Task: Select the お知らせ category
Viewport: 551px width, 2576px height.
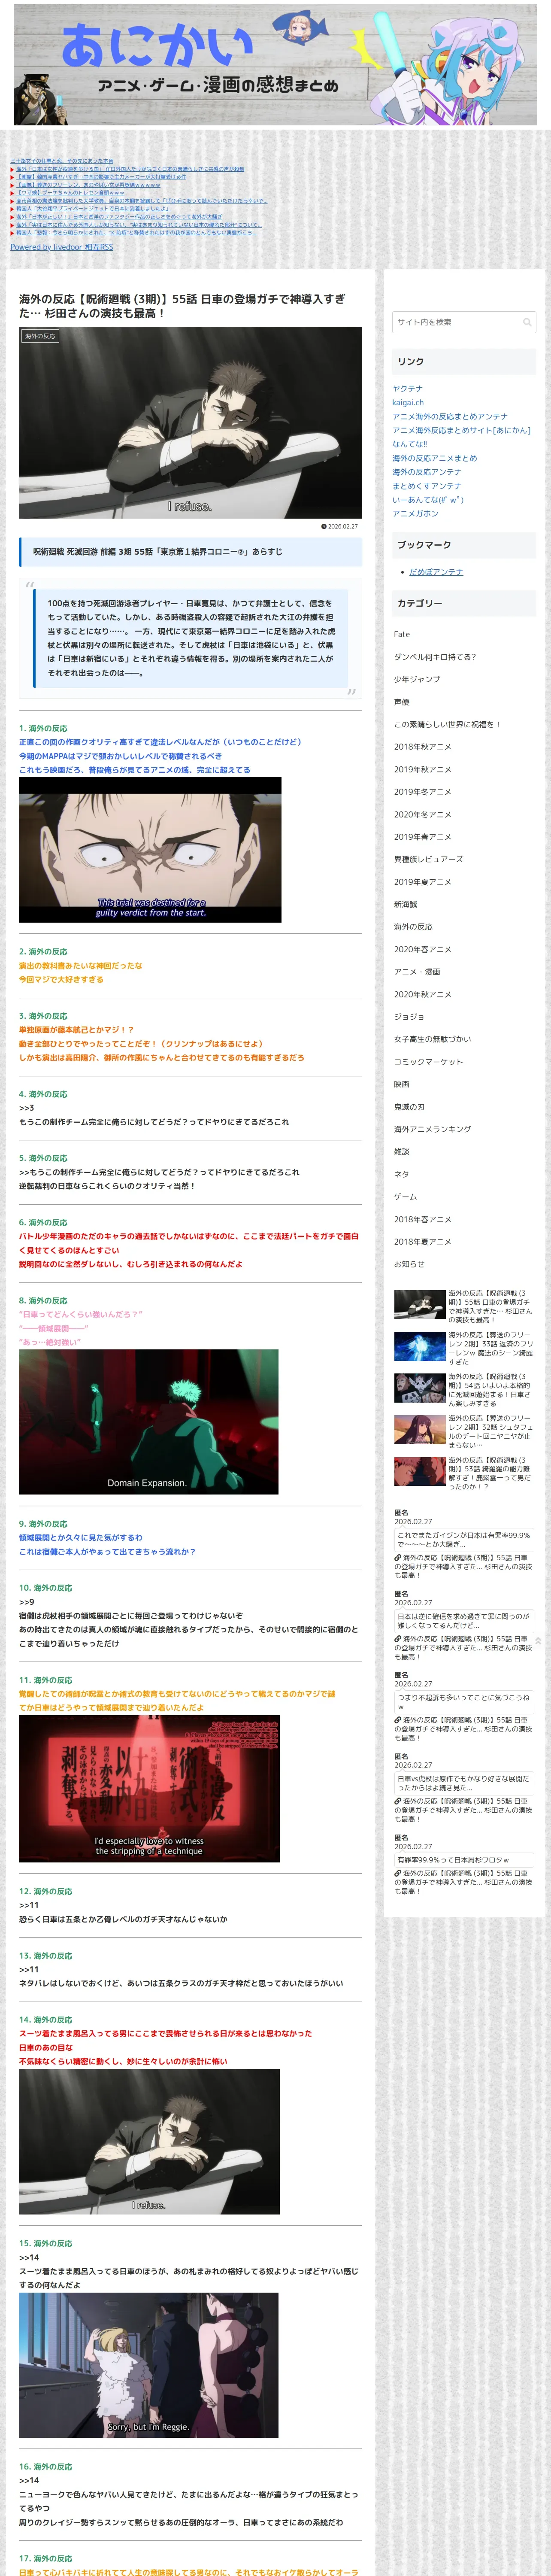Action: tap(408, 1264)
